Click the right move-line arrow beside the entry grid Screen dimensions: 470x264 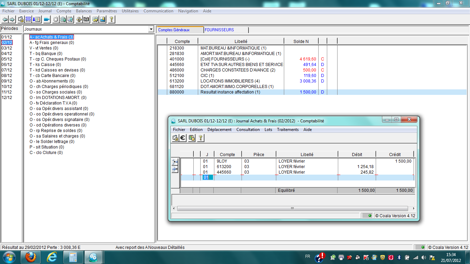coord(175,168)
